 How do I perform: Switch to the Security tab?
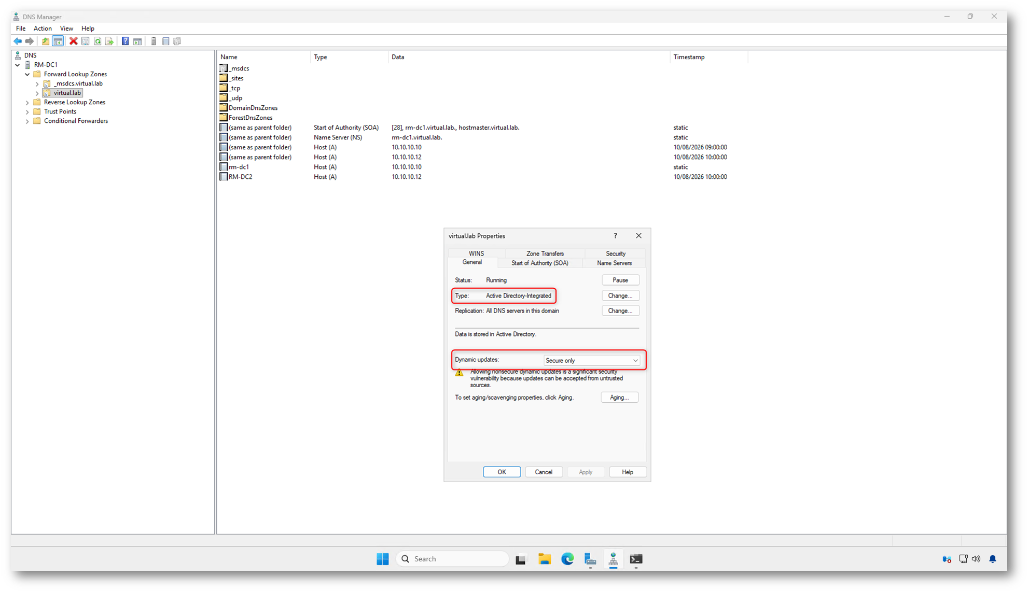point(616,253)
